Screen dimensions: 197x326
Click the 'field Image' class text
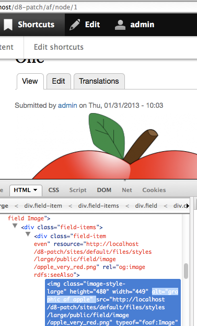(x=26, y=218)
